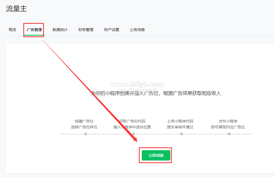Click the 选择广告位样式 step description
Image resolution: width=274 pixels, height=177 pixels.
84,127
